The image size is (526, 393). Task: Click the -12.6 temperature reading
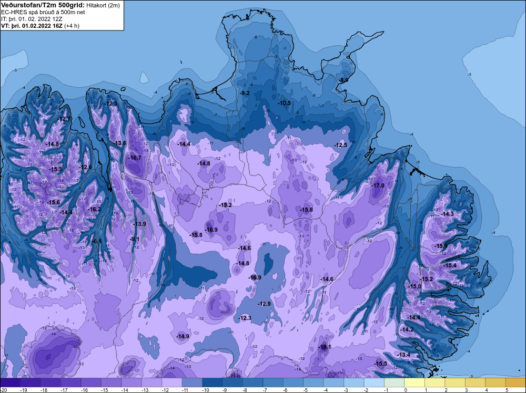pyautogui.click(x=85, y=168)
